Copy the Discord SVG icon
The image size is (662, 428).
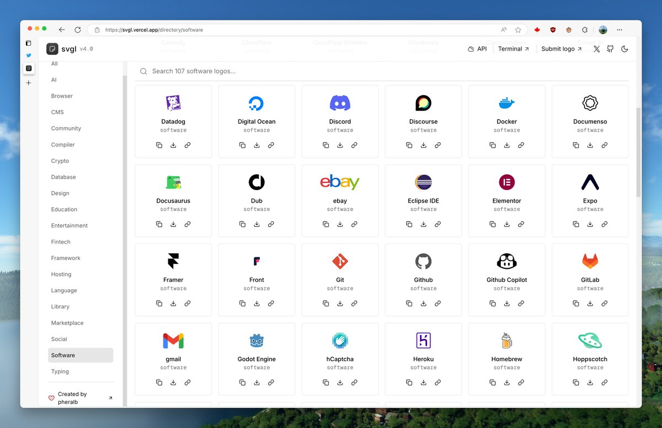click(325, 145)
